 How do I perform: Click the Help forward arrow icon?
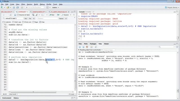(x=84, y=47)
